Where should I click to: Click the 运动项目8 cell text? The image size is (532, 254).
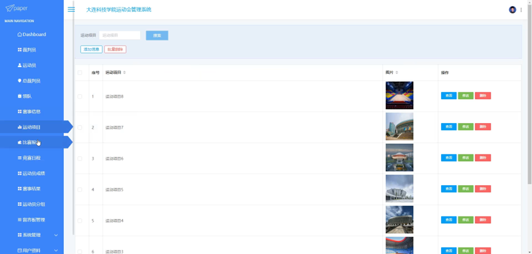114,97
